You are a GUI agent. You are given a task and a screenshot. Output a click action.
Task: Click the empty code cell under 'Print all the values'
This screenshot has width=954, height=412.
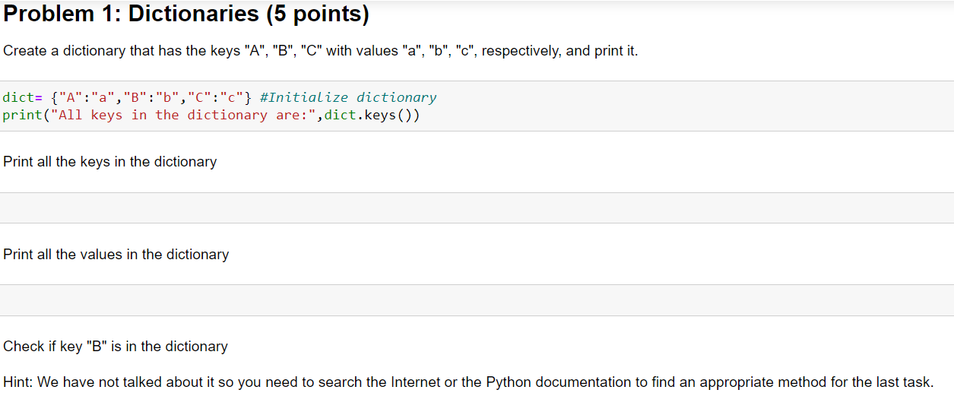477,300
